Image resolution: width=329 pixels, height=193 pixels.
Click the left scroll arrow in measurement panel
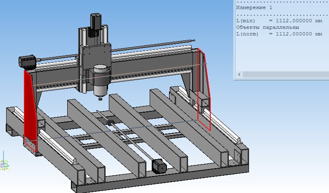[x=239, y=74]
